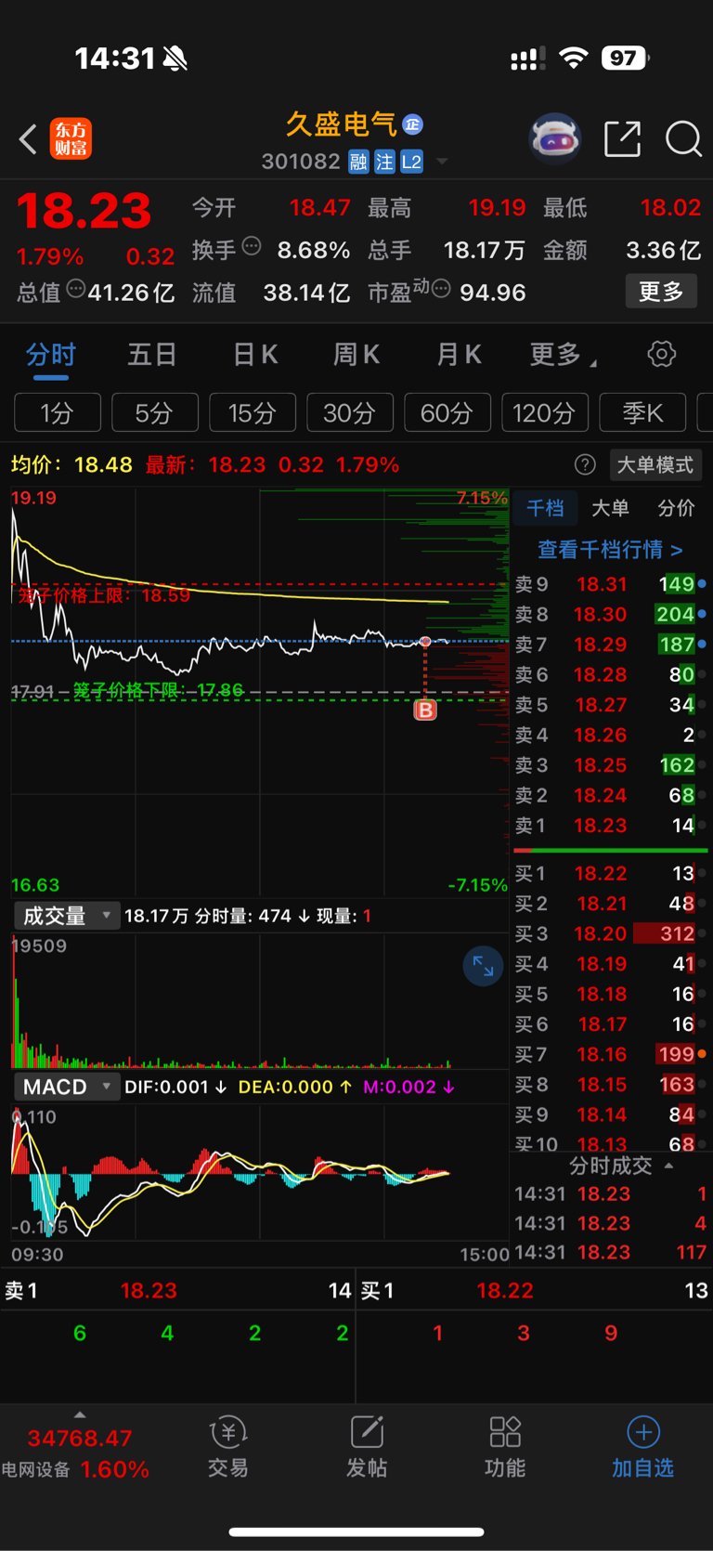Tap the back arrow icon
Image resolution: width=713 pixels, height=1551 pixels.
click(x=28, y=140)
